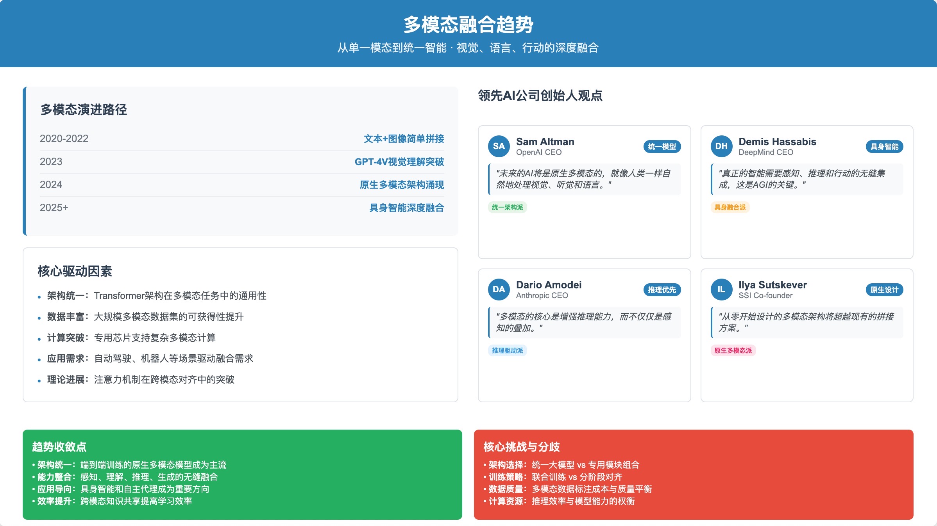Click the pink 原生多模态派 tag
The height and width of the screenshot is (526, 937).
click(733, 350)
